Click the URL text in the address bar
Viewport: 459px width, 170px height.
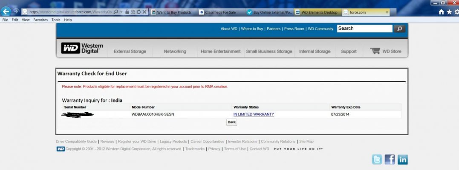coord(70,12)
